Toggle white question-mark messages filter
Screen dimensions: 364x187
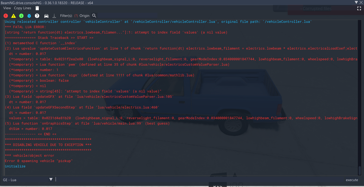tap(37, 16)
